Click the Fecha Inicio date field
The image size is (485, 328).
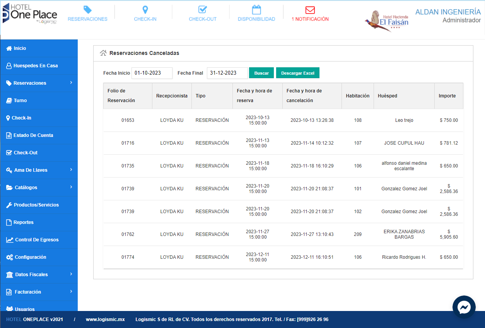coord(152,73)
